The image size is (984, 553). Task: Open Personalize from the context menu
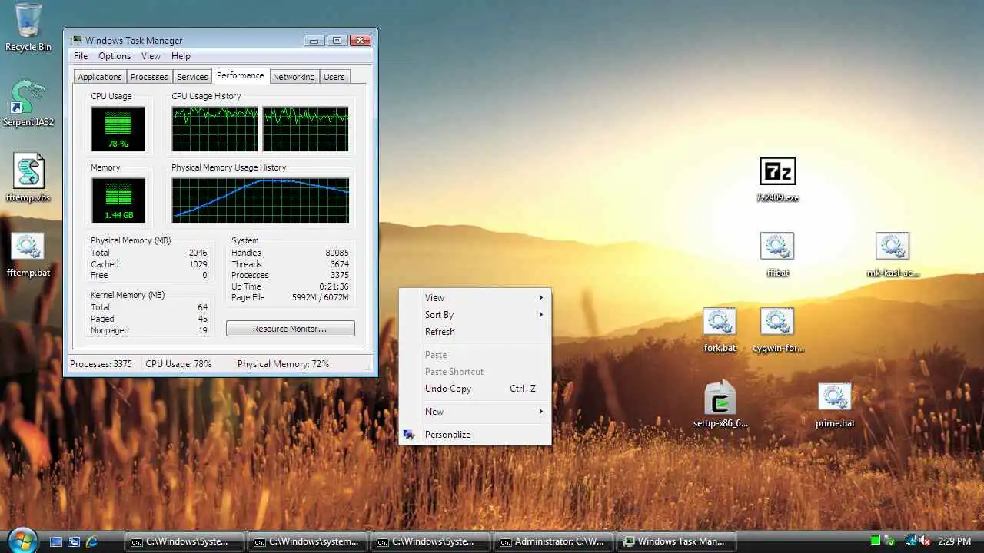(475, 435)
